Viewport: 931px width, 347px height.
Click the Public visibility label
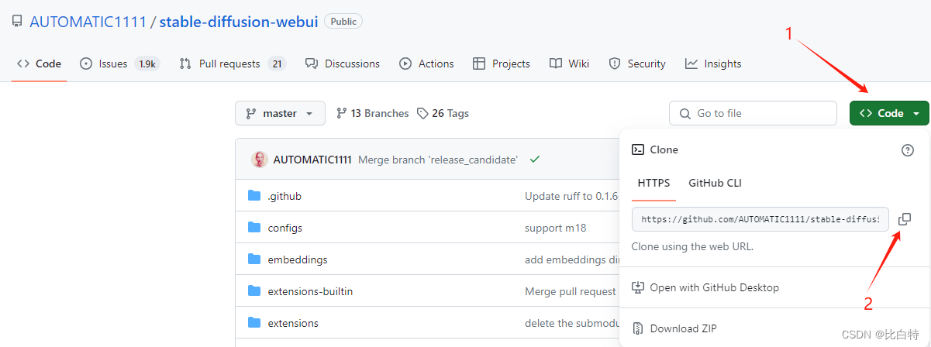point(343,22)
